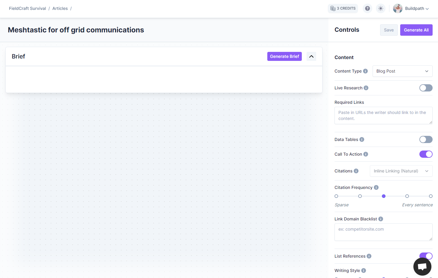Click the Generate All button

point(416,30)
